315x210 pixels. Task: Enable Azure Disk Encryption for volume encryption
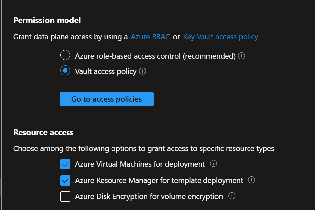66,197
